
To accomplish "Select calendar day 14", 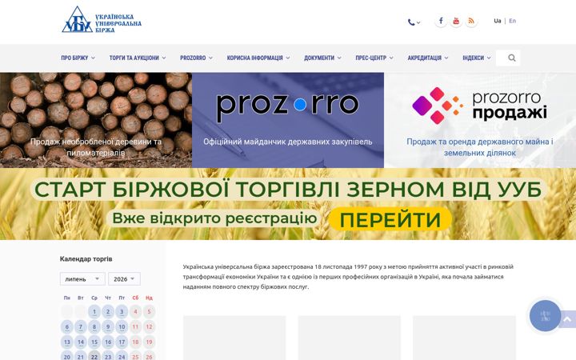I will (81, 342).
